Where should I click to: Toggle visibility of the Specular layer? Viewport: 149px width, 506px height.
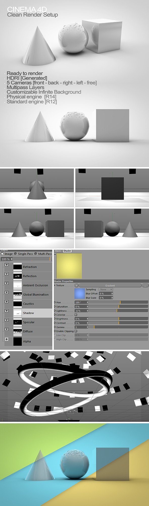(7, 320)
